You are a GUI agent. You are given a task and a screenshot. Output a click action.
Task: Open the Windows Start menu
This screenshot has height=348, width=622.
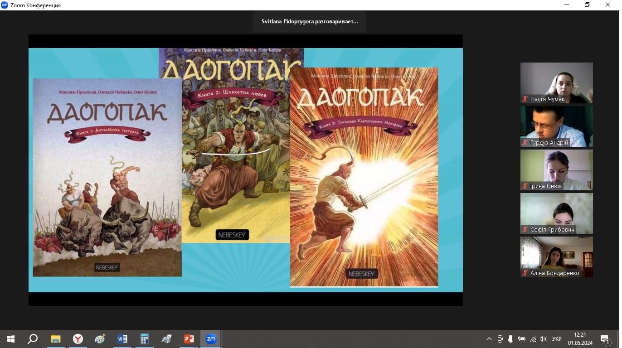coord(10,338)
